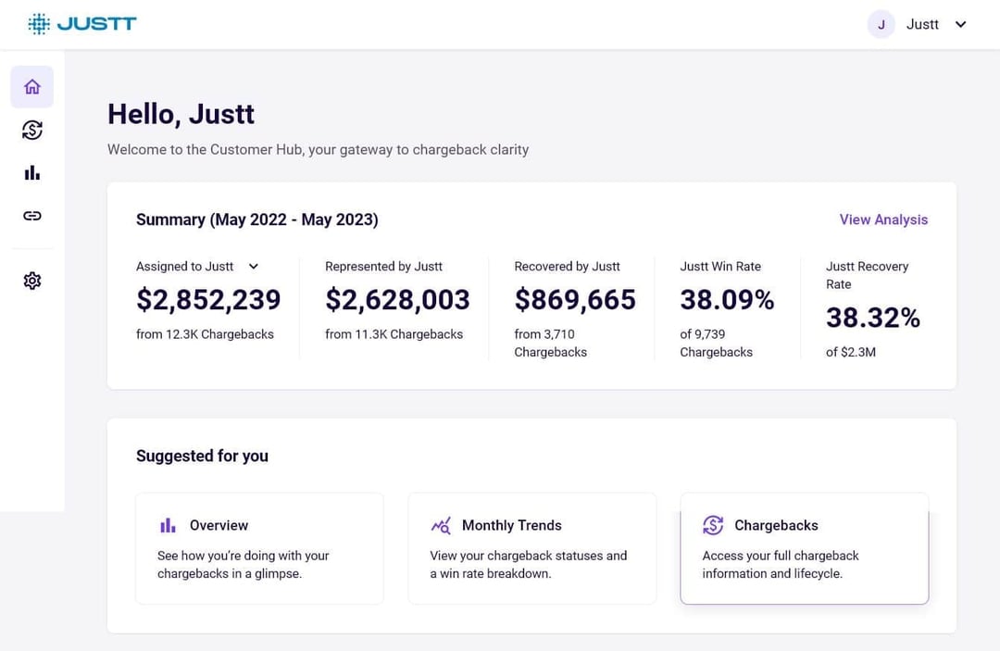Viewport: 1000px width, 651px height.
Task: Click the bar chart icon on the Overview card
Action: tap(168, 525)
